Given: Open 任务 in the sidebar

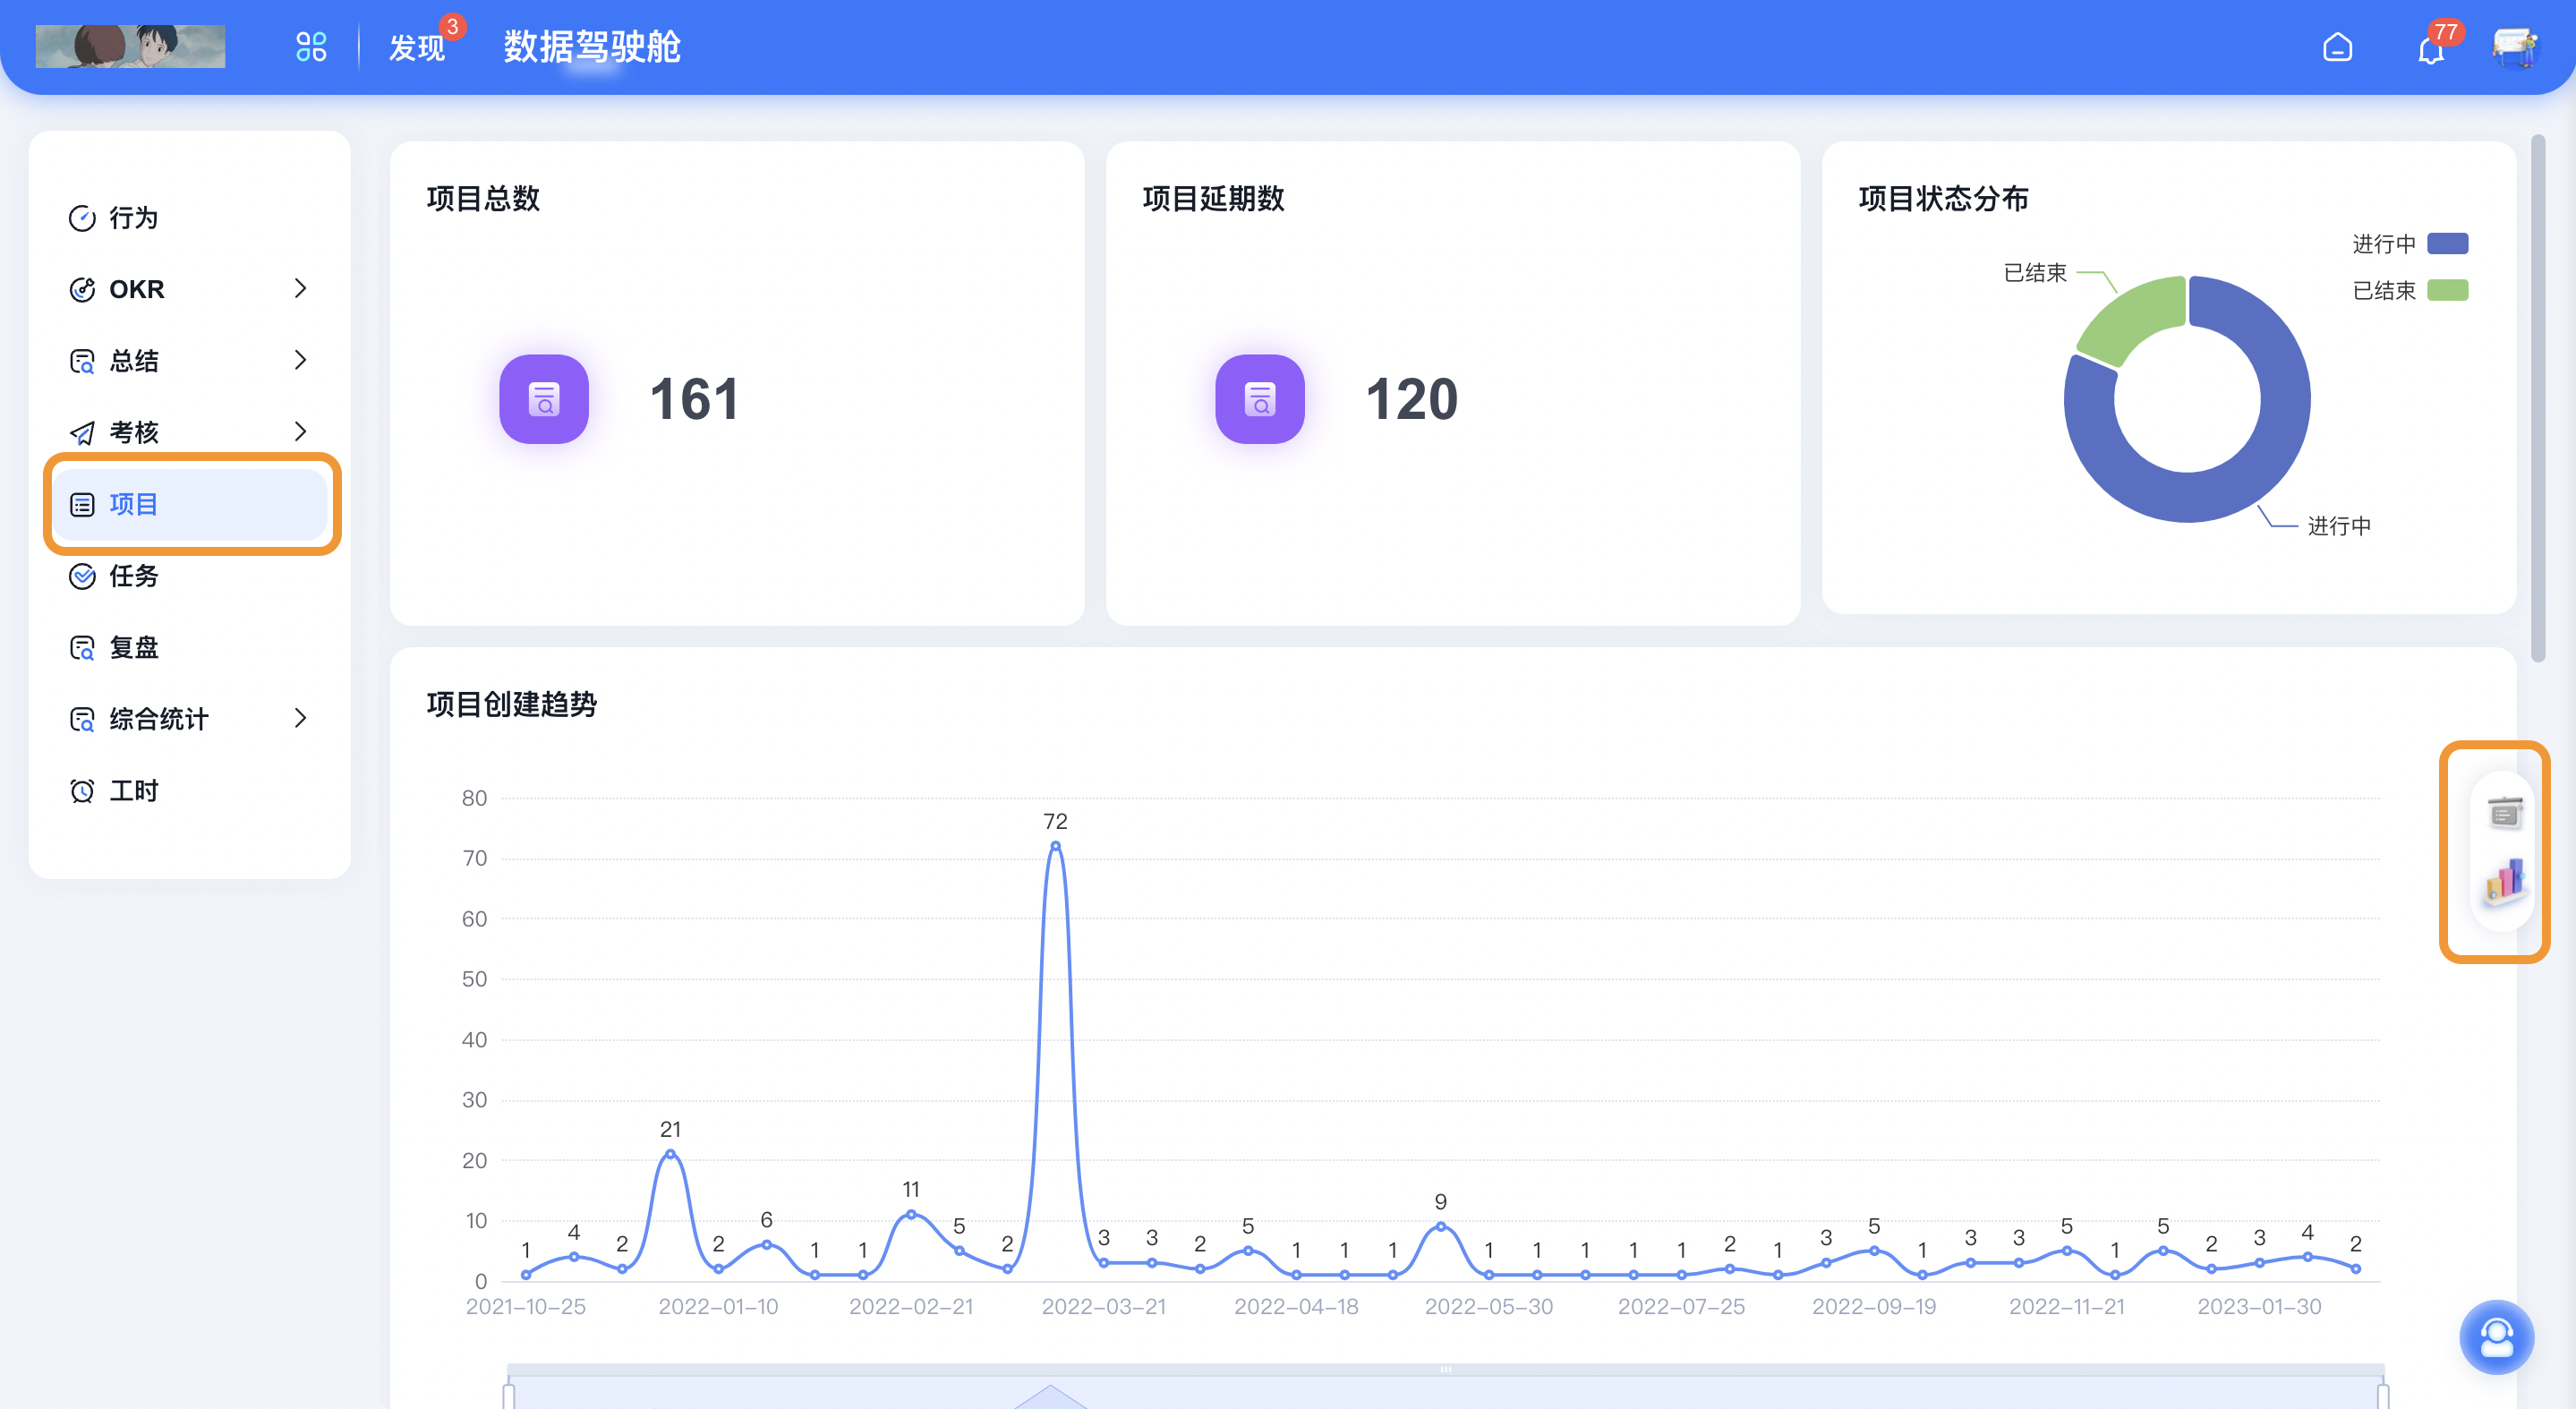Looking at the screenshot, I should point(190,575).
